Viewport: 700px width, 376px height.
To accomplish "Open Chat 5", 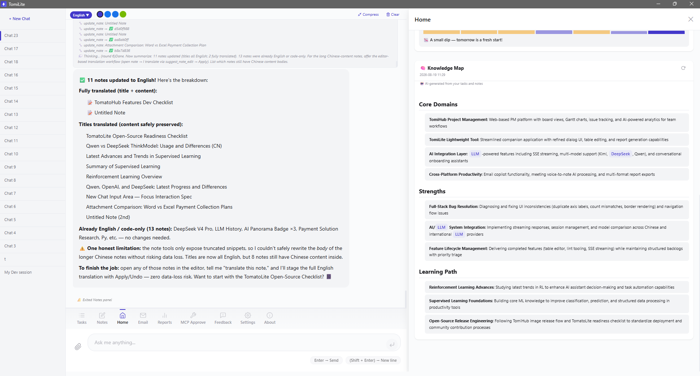I will tap(33, 220).
